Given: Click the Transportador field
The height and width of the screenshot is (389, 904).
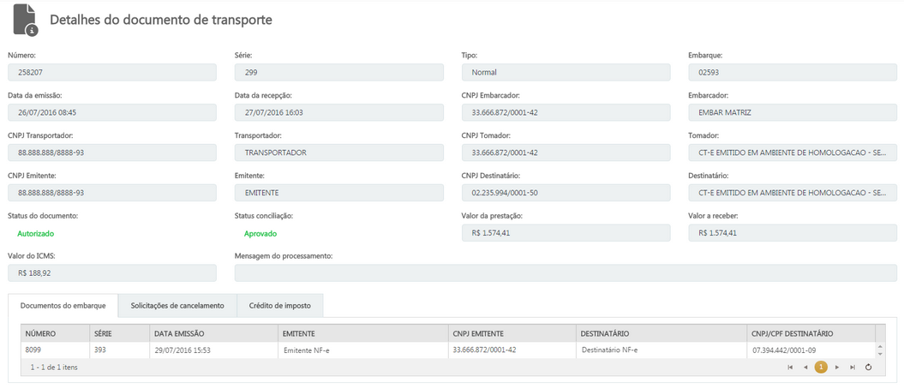Looking at the screenshot, I should click(x=339, y=153).
